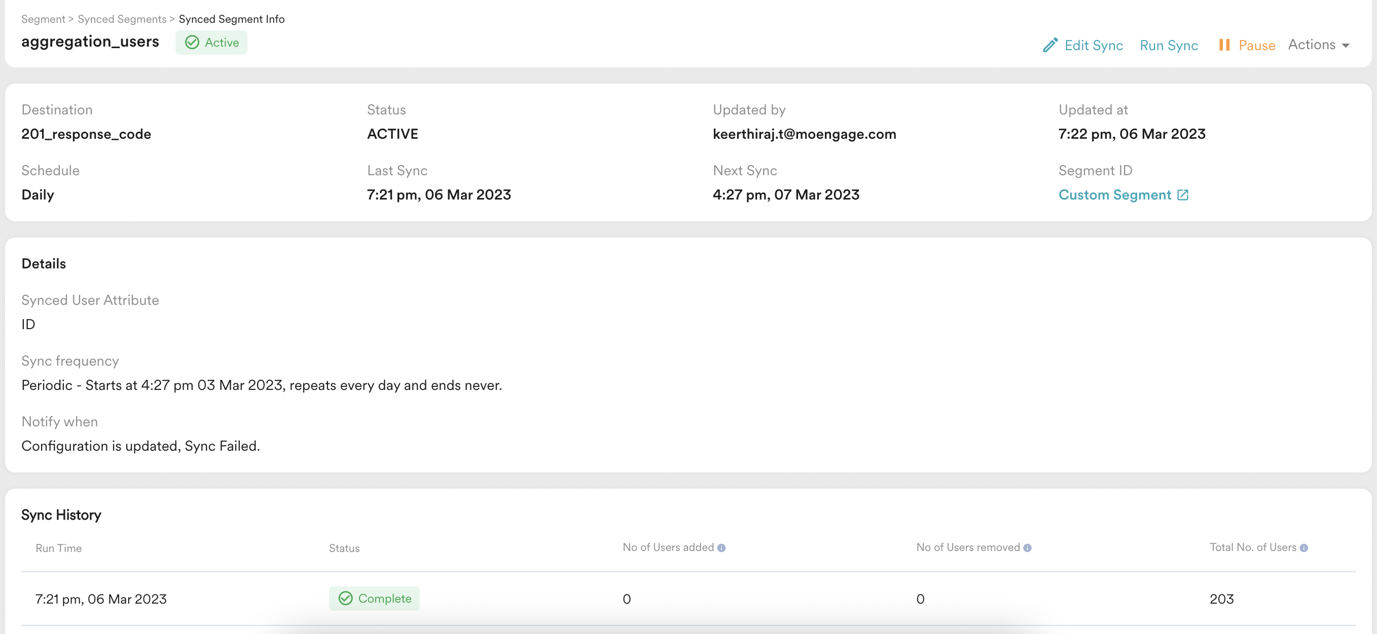Viewport: 1377px width, 634px height.
Task: Go to Segment in the breadcrumb
Action: click(x=43, y=19)
